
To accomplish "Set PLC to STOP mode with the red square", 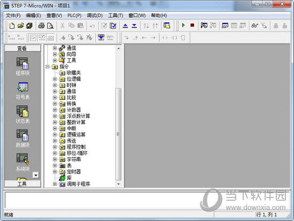I will tap(192, 25).
